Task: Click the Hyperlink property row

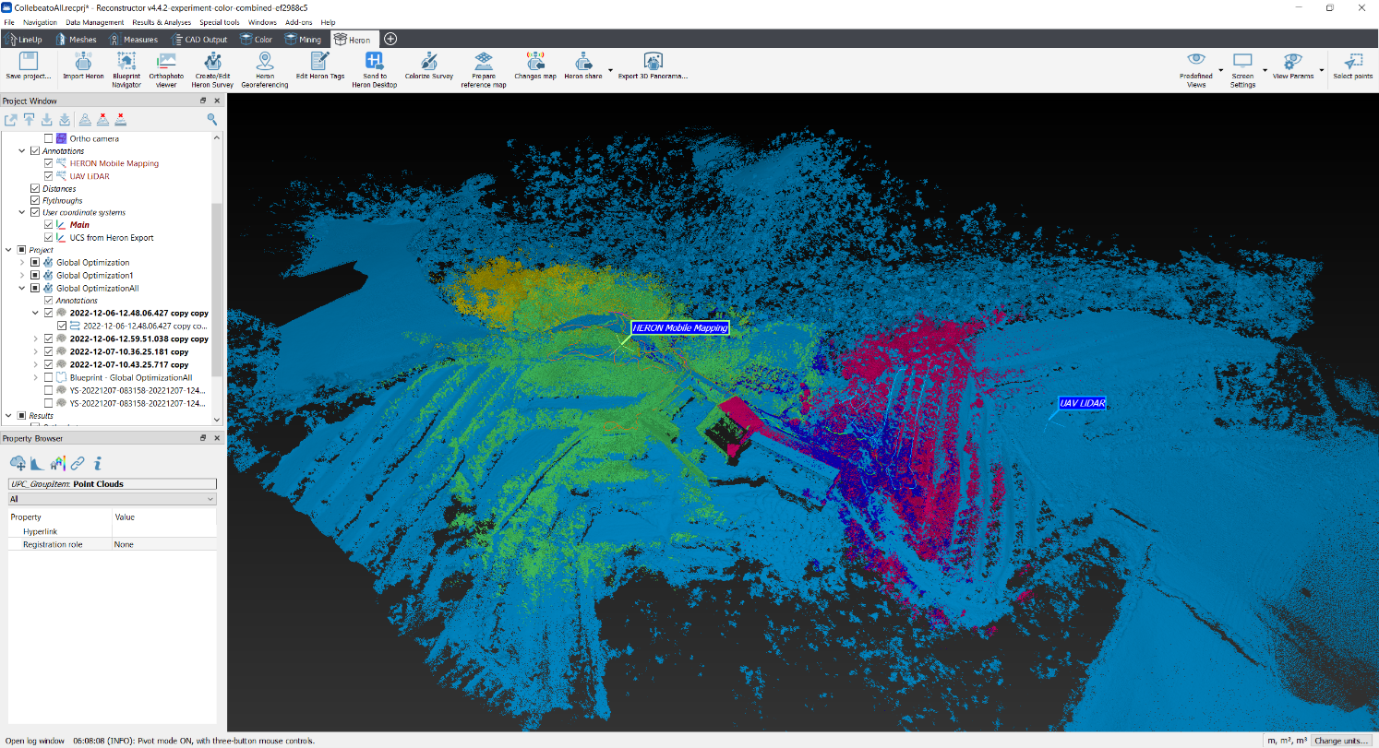Action: tap(111, 531)
